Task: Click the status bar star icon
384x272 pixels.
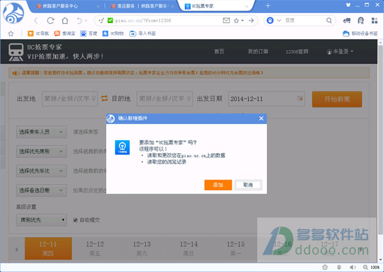Action: coord(325,267)
